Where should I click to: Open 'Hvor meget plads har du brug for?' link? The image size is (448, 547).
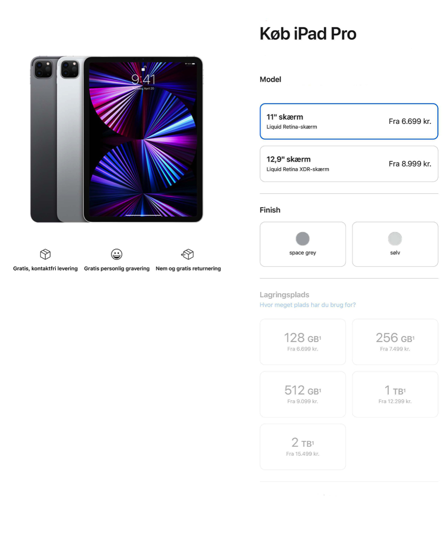pos(308,305)
